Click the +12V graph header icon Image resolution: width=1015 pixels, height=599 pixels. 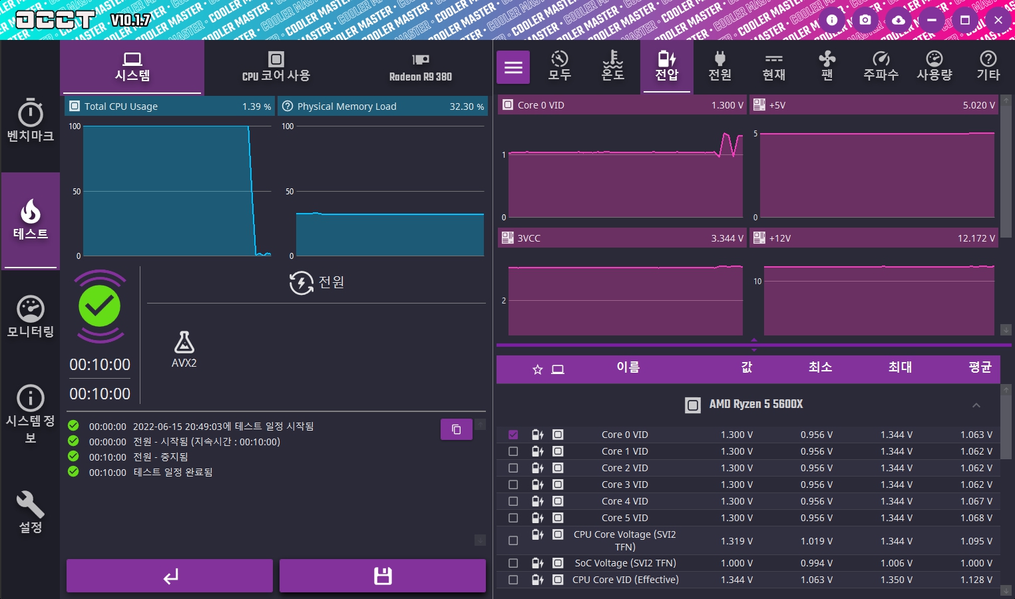coord(759,238)
